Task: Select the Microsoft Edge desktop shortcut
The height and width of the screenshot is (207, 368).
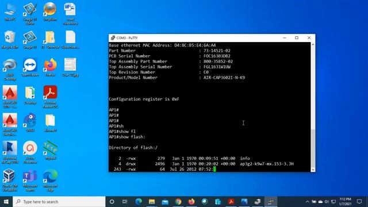Action: (x=50, y=180)
